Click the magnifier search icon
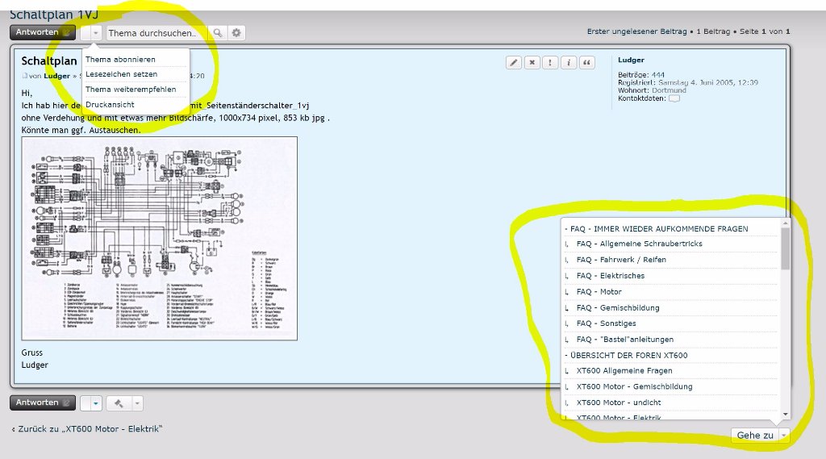 (216, 33)
